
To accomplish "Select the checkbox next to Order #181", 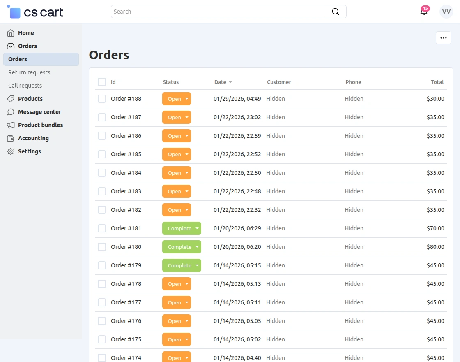I will click(101, 228).
